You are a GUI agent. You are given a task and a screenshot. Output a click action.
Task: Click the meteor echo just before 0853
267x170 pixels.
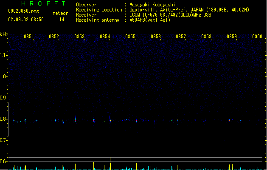pyautogui.click(x=75, y=119)
